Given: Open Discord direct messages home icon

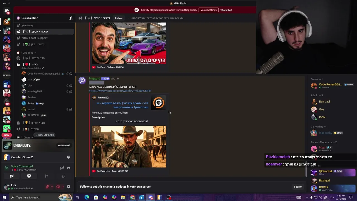Looking at the screenshot, I should point(7,11).
